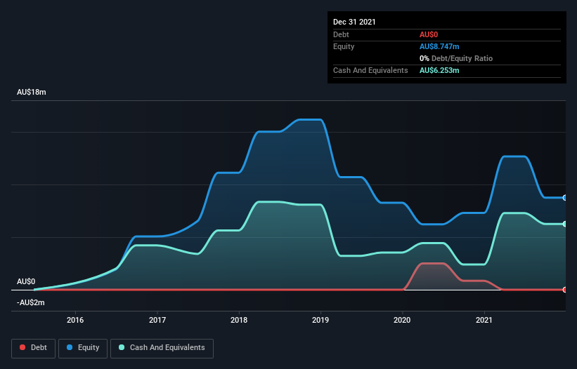Viewport: 577px width, 369px height.
Task: Click the AU$8.747m equity value
Action: 439,46
